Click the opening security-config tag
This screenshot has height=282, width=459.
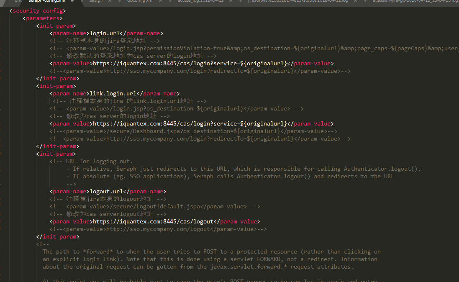point(38,11)
